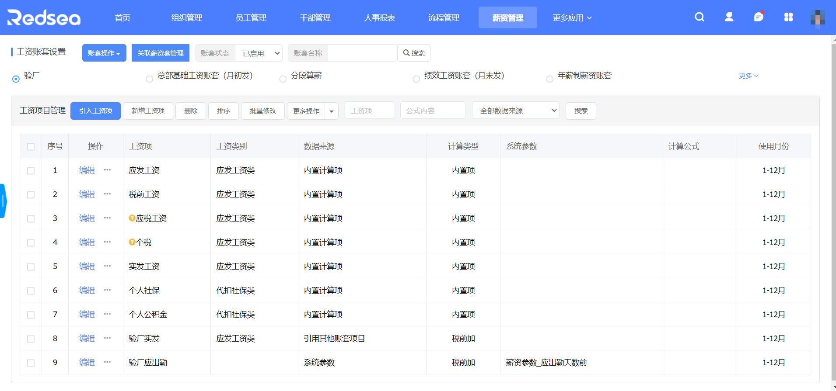Open the four-square apps grid icon
Viewport: 836px width, 391px height.
(788, 17)
